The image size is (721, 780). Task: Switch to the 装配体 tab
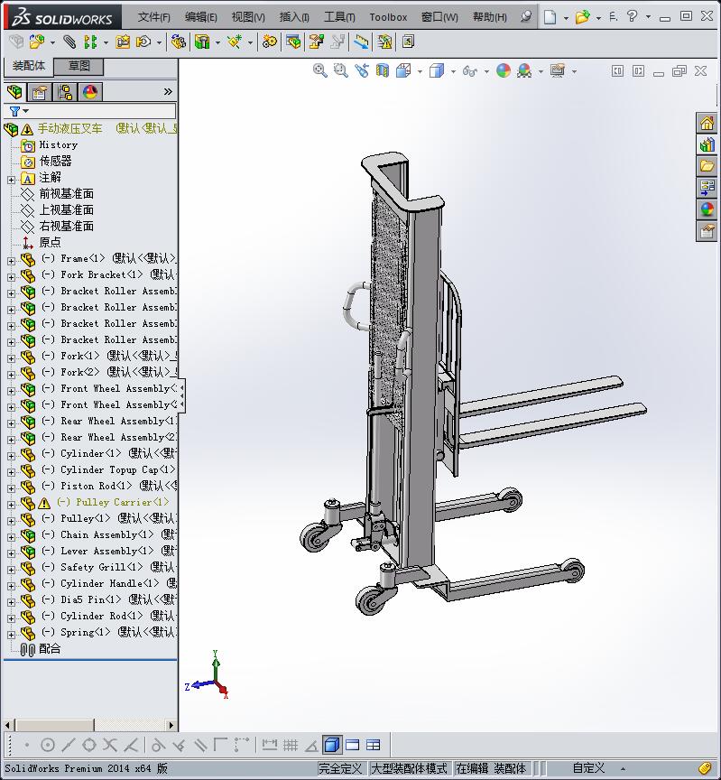click(x=28, y=66)
